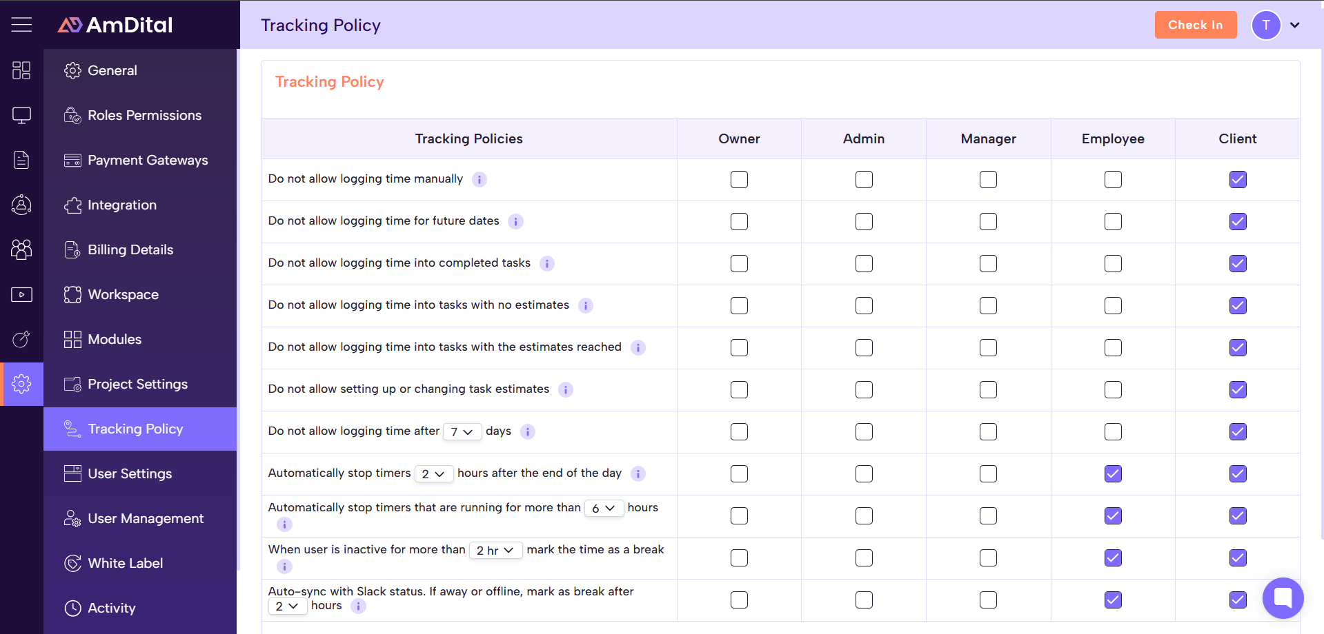Click info icon beside future dates policy
This screenshot has width=1324, height=634.
[x=515, y=221]
